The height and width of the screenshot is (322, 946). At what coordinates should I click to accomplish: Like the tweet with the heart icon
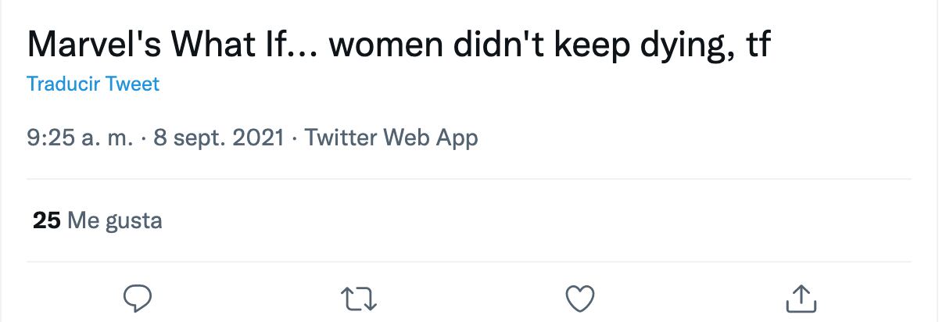pyautogui.click(x=580, y=298)
